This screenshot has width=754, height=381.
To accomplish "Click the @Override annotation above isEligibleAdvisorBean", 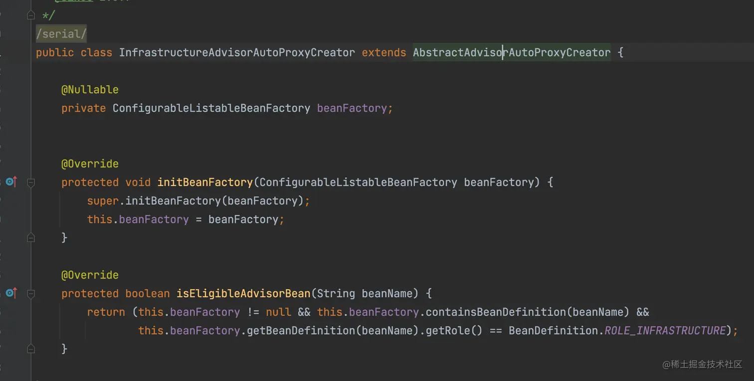I will tap(90, 275).
